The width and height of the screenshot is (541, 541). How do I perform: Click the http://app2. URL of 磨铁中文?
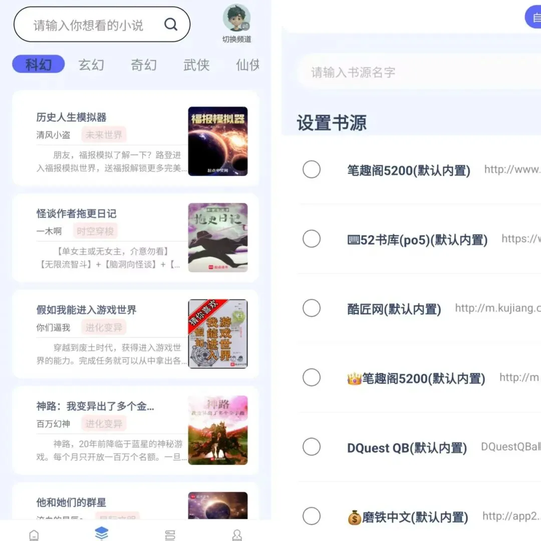(511, 516)
